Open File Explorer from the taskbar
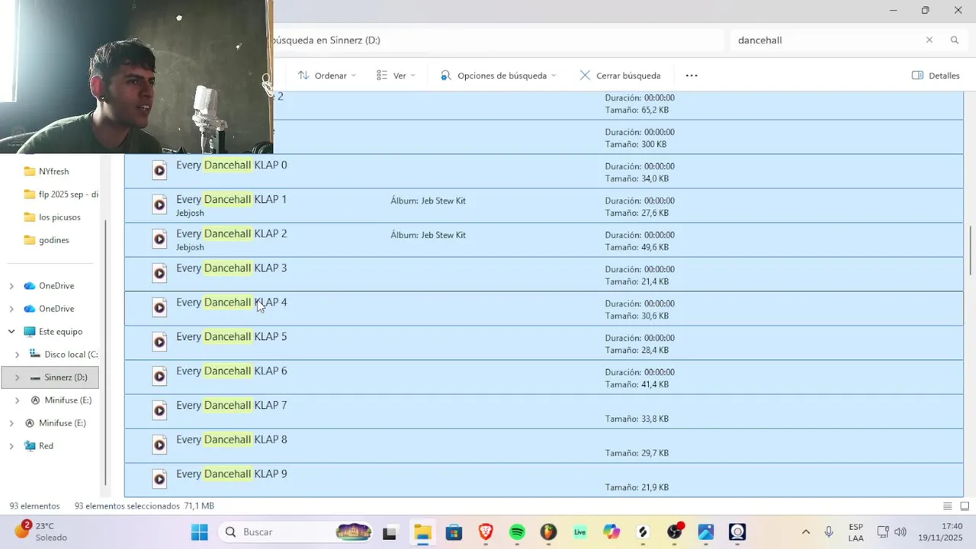 [422, 531]
